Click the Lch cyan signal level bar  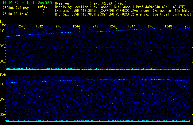pyautogui.click(x=98, y=69)
